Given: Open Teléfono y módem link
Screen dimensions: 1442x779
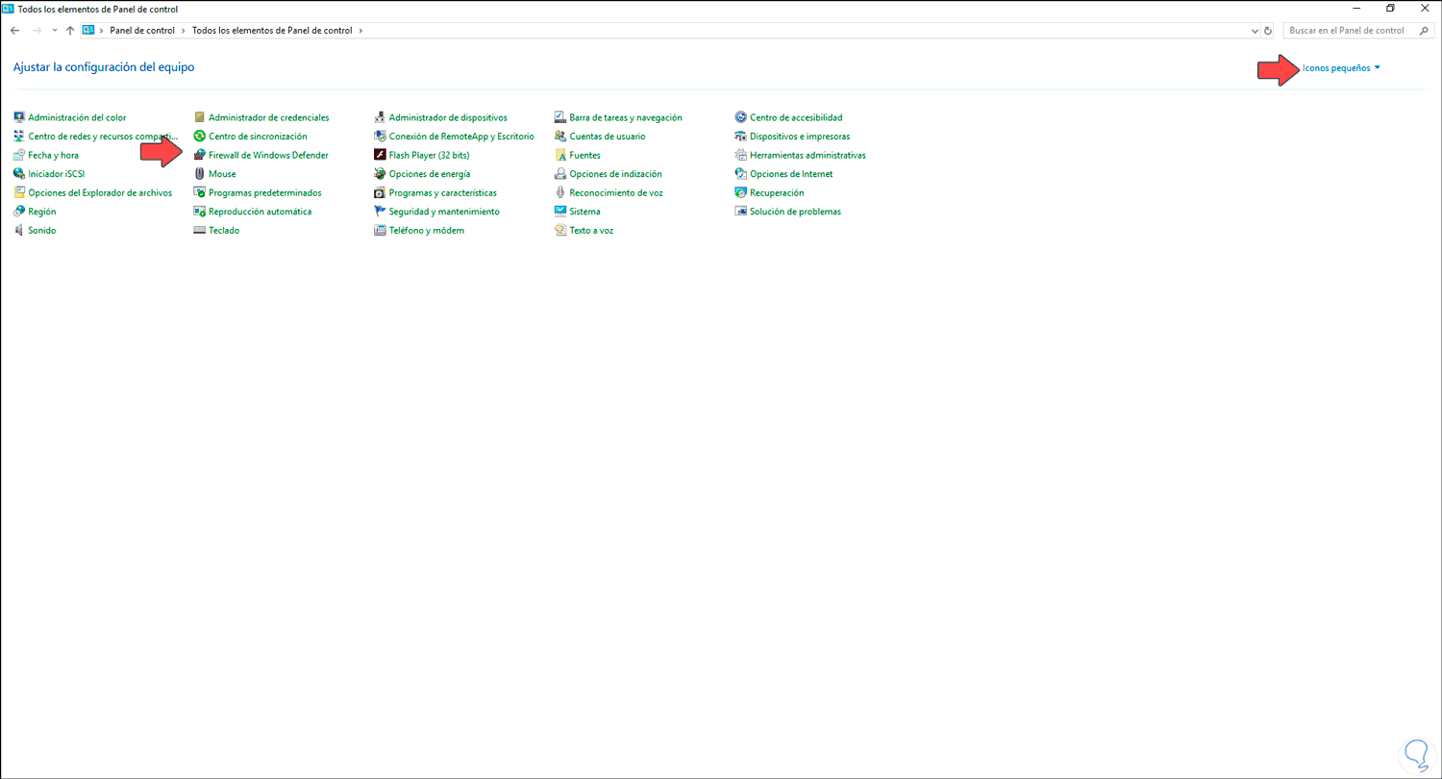Looking at the screenshot, I should pos(427,231).
